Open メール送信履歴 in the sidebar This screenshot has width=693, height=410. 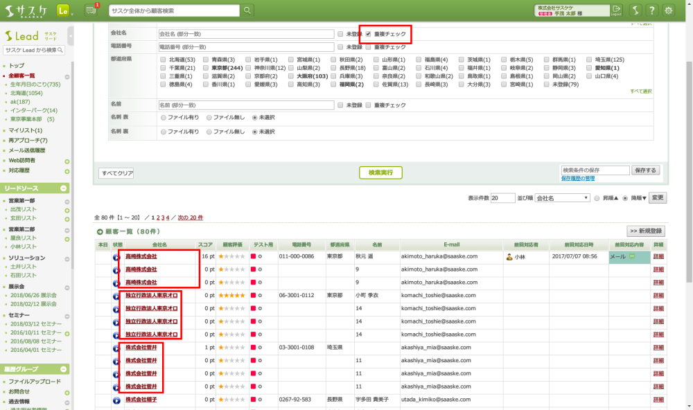click(x=26, y=150)
